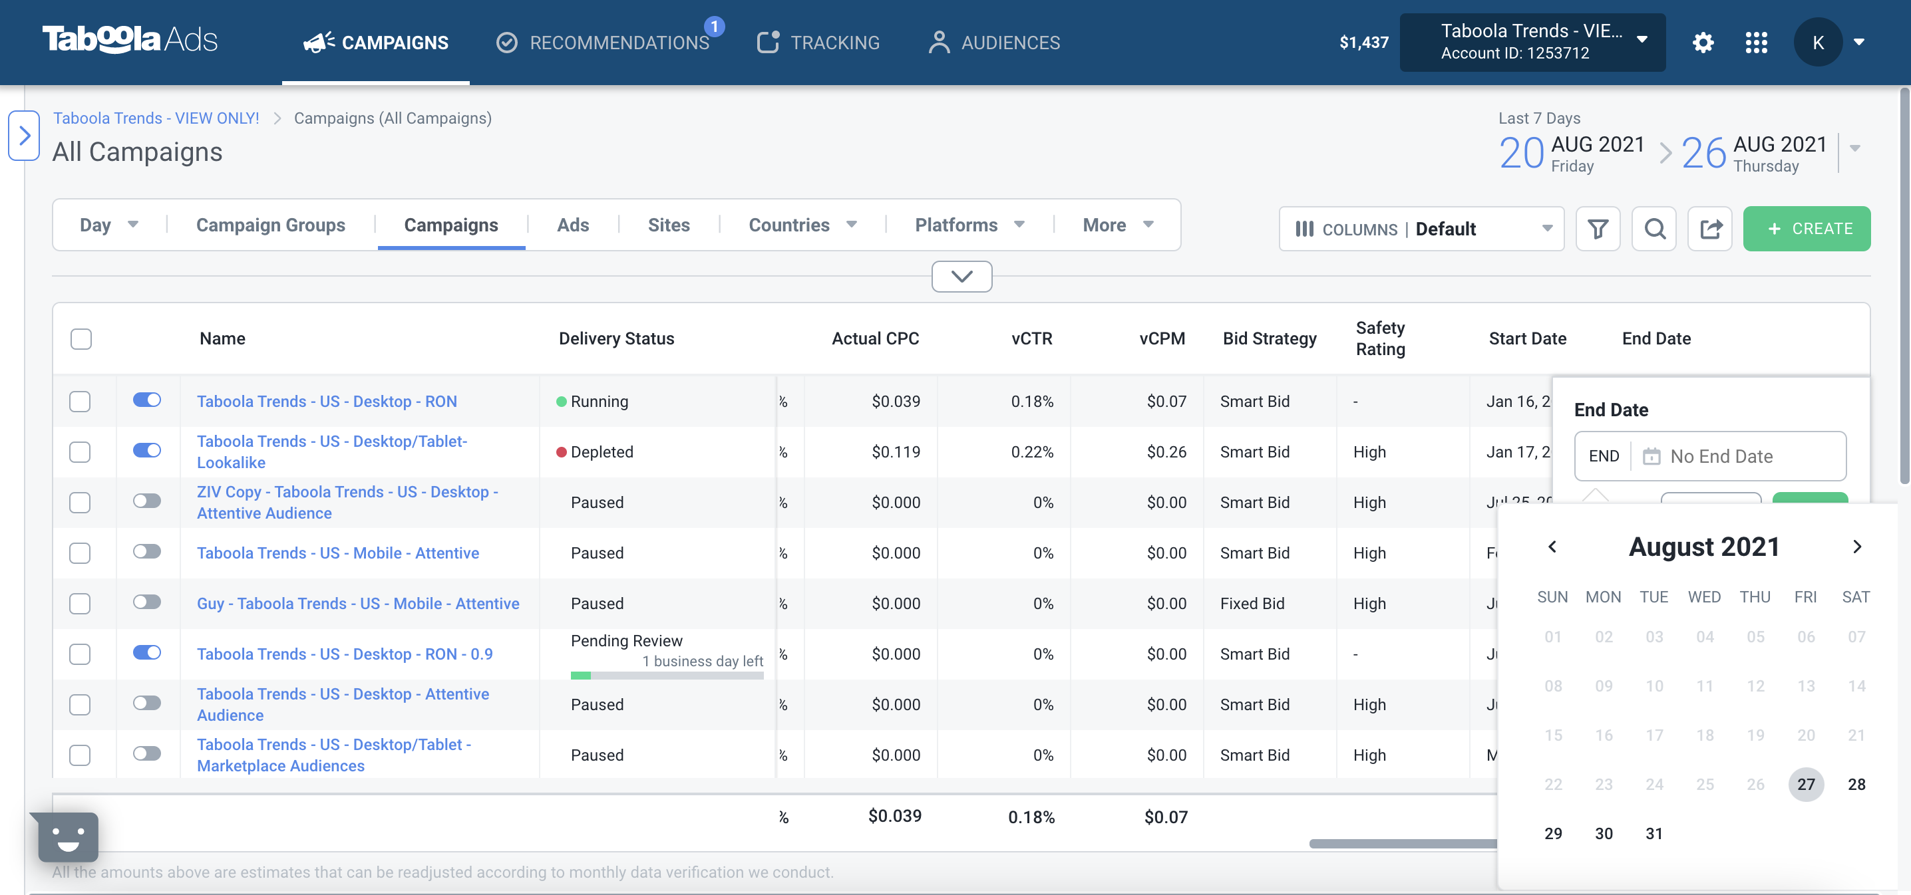
Task: Toggle RON - 0.9 campaign switch
Action: tap(147, 652)
